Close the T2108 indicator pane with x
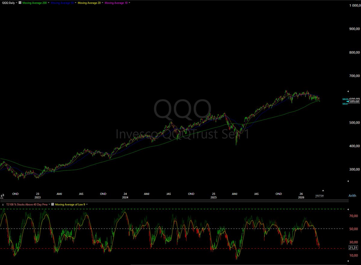The width and height of the screenshot is (361, 265). click(x=3, y=204)
